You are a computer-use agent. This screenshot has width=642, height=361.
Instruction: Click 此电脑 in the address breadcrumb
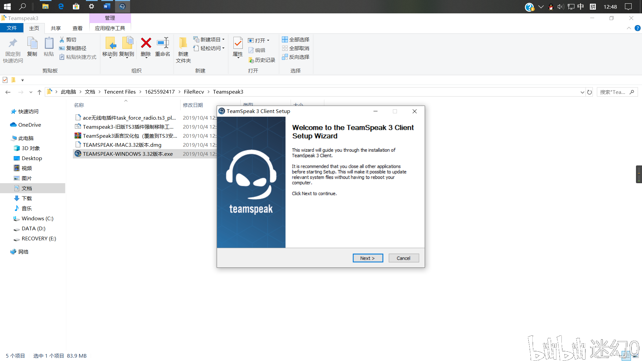69,92
